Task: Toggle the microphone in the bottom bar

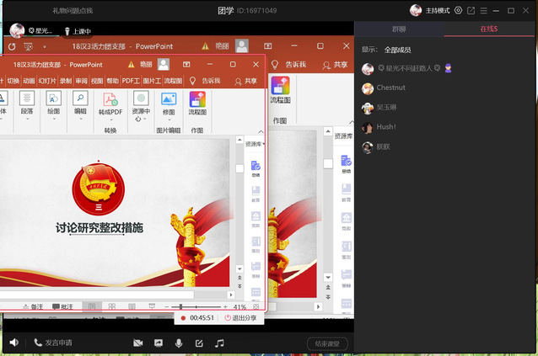Action: [x=179, y=343]
